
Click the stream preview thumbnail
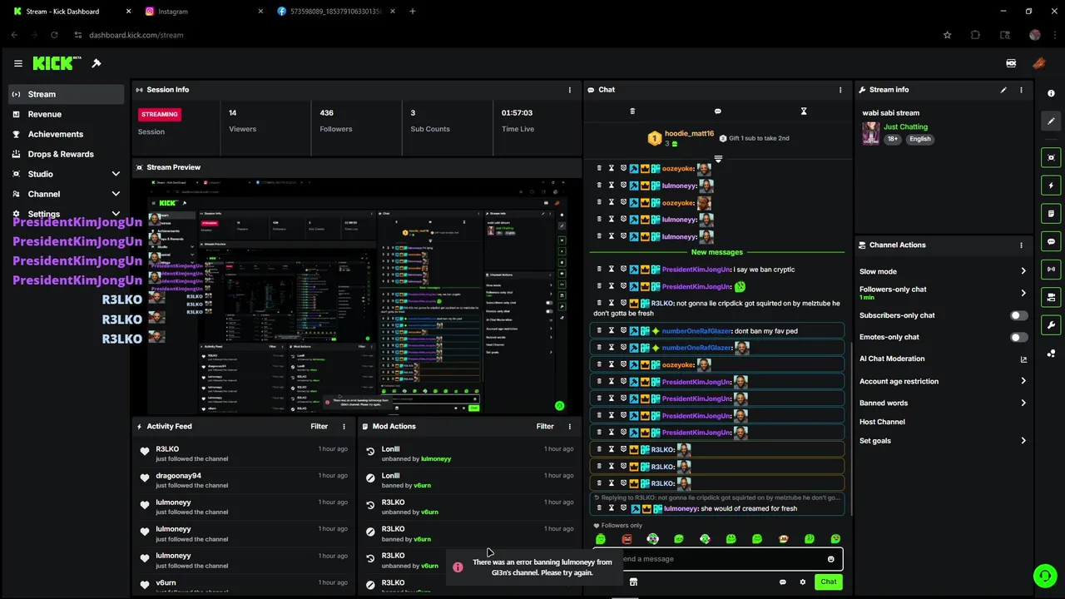(x=356, y=295)
